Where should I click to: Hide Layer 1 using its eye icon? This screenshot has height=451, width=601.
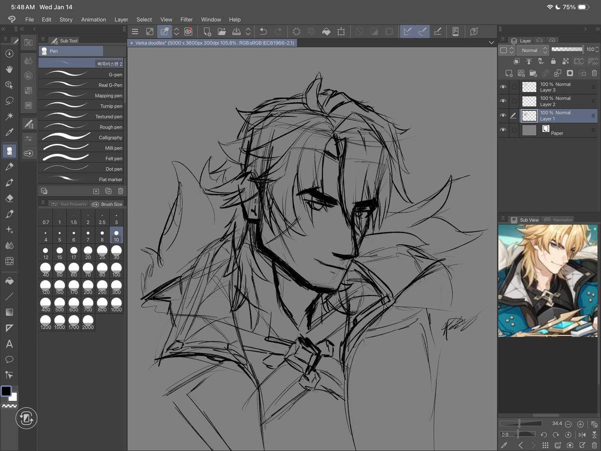(503, 115)
